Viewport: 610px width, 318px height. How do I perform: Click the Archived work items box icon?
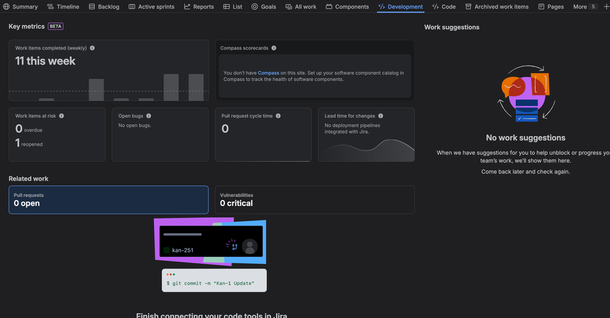coord(468,7)
